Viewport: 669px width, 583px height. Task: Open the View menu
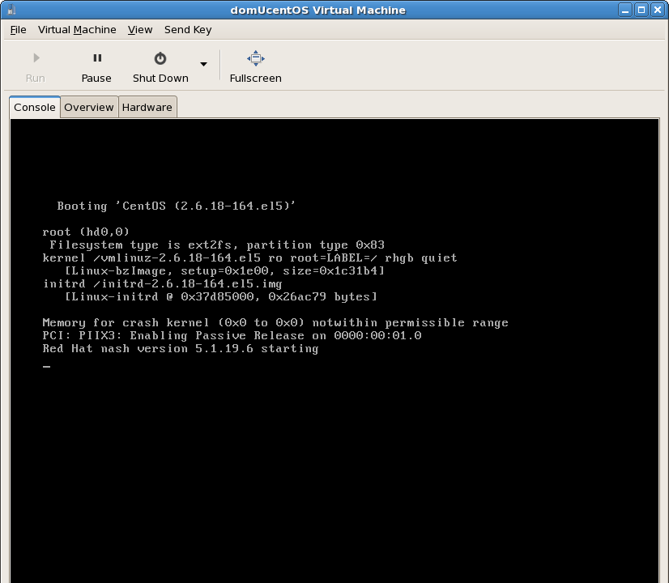(140, 29)
